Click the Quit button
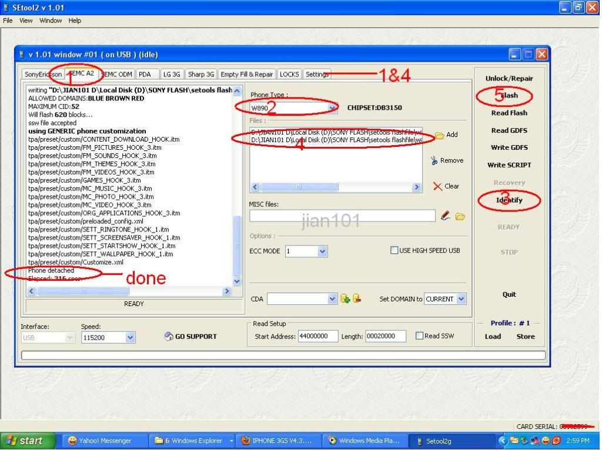 (509, 295)
